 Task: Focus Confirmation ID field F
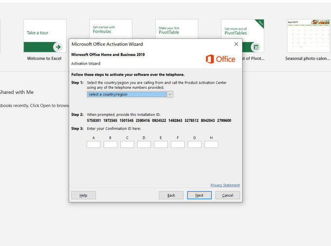click(x=178, y=145)
